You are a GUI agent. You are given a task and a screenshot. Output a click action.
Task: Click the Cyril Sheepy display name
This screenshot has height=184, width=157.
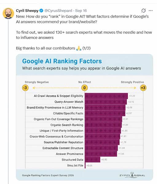tap(27, 11)
